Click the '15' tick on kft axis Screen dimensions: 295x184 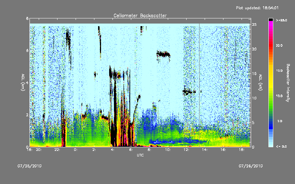click(x=254, y=74)
